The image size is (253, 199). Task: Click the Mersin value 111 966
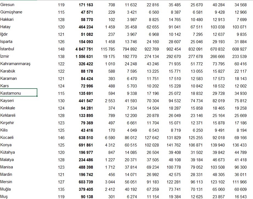[239, 182]
